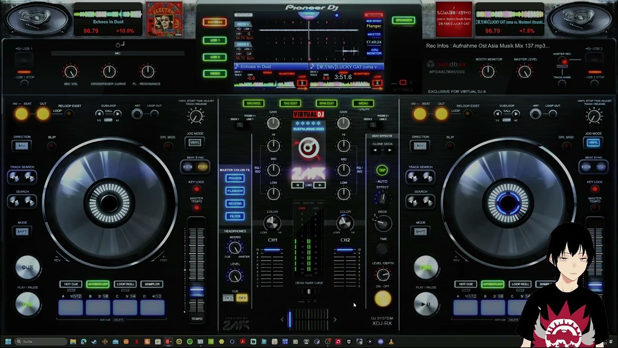Toggle VINYL jog mode on left deck

pyautogui.click(x=195, y=143)
